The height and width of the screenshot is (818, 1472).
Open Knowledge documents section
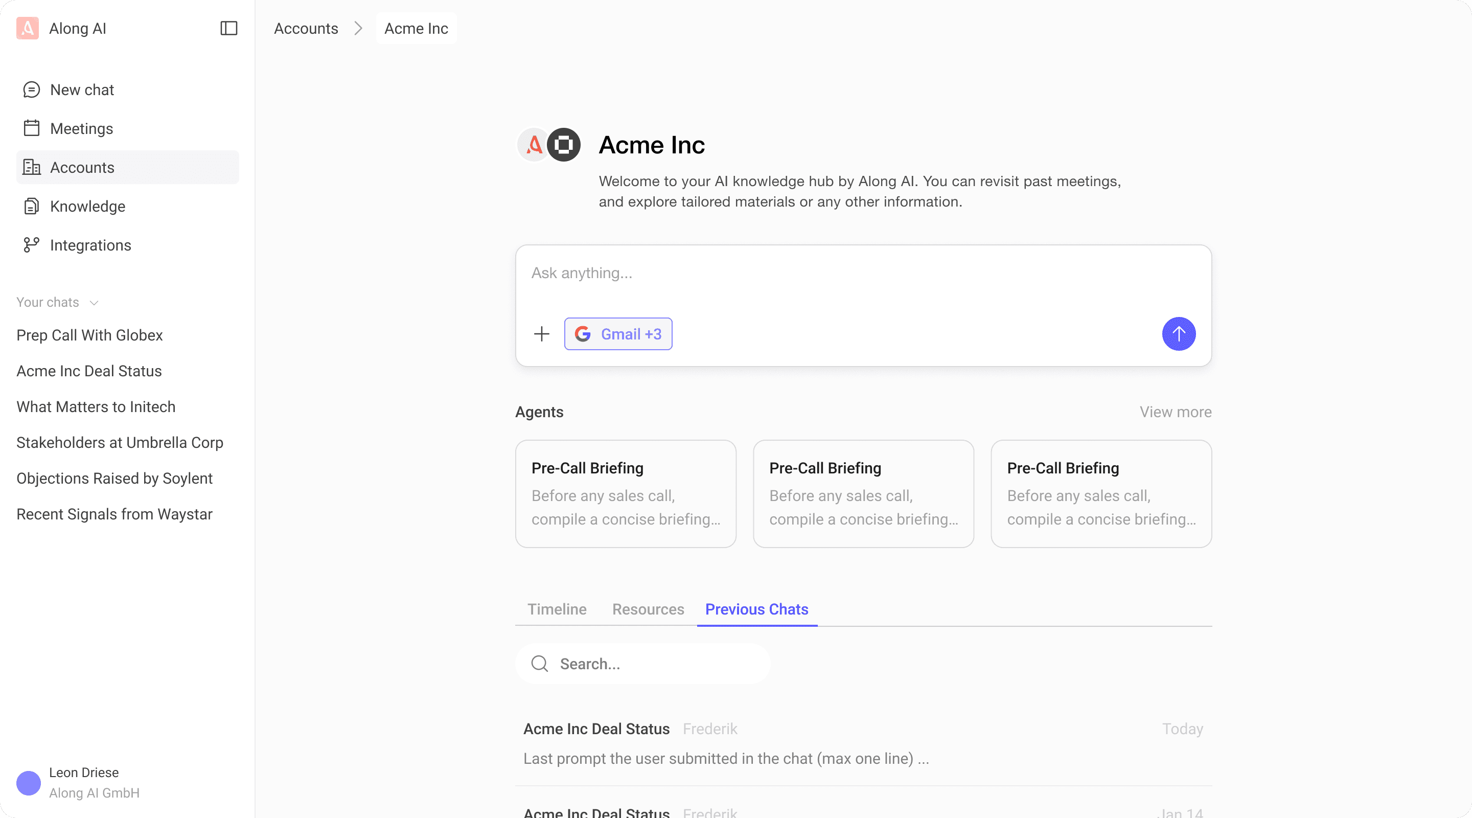(x=87, y=207)
